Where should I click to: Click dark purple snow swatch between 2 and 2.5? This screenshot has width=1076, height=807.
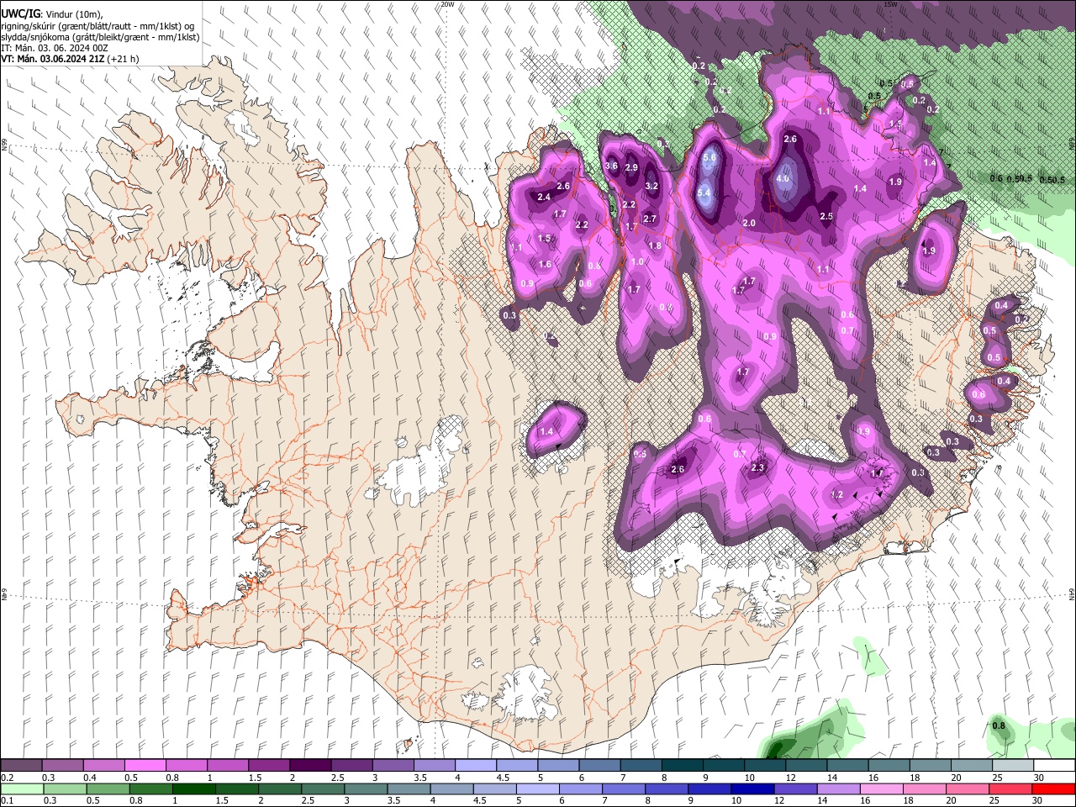click(x=310, y=765)
